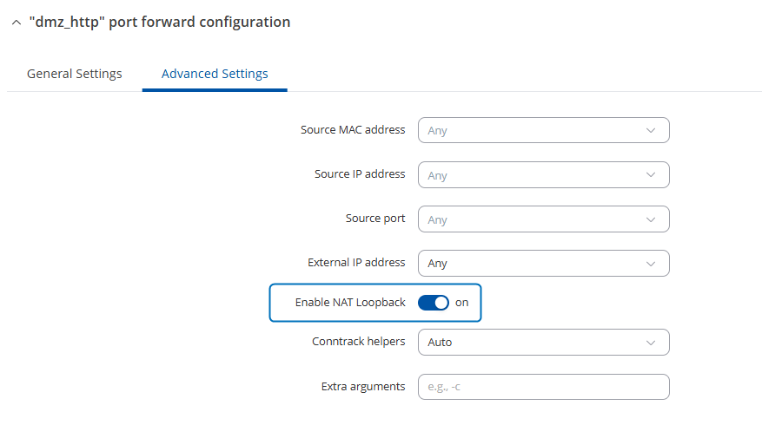Click the Conntrack helpers label text
762x425 pixels.
pyautogui.click(x=358, y=342)
